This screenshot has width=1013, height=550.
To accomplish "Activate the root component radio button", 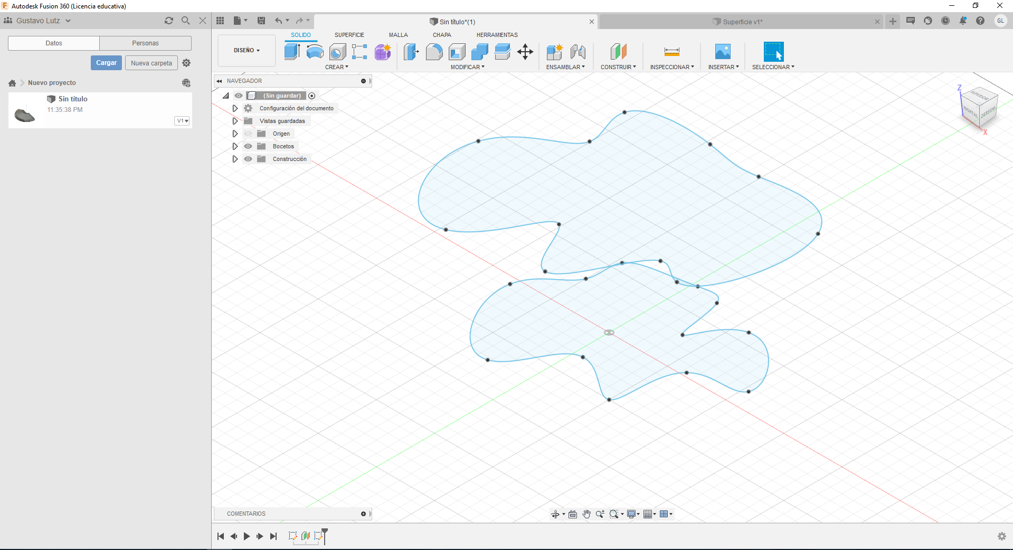I will pos(312,96).
